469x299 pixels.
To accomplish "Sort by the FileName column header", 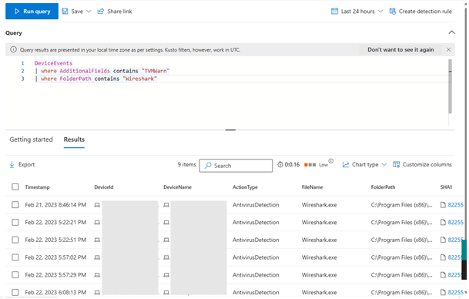I will coord(312,187).
